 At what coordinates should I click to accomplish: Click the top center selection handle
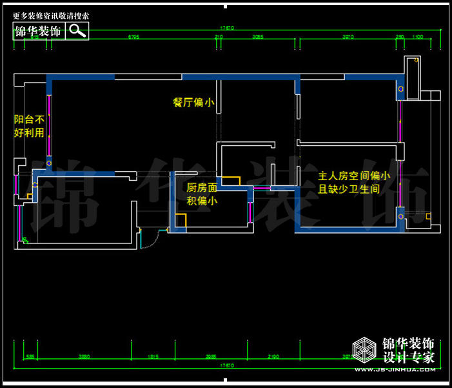[225, 6]
